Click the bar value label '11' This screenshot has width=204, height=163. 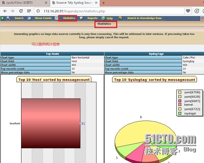83,123
